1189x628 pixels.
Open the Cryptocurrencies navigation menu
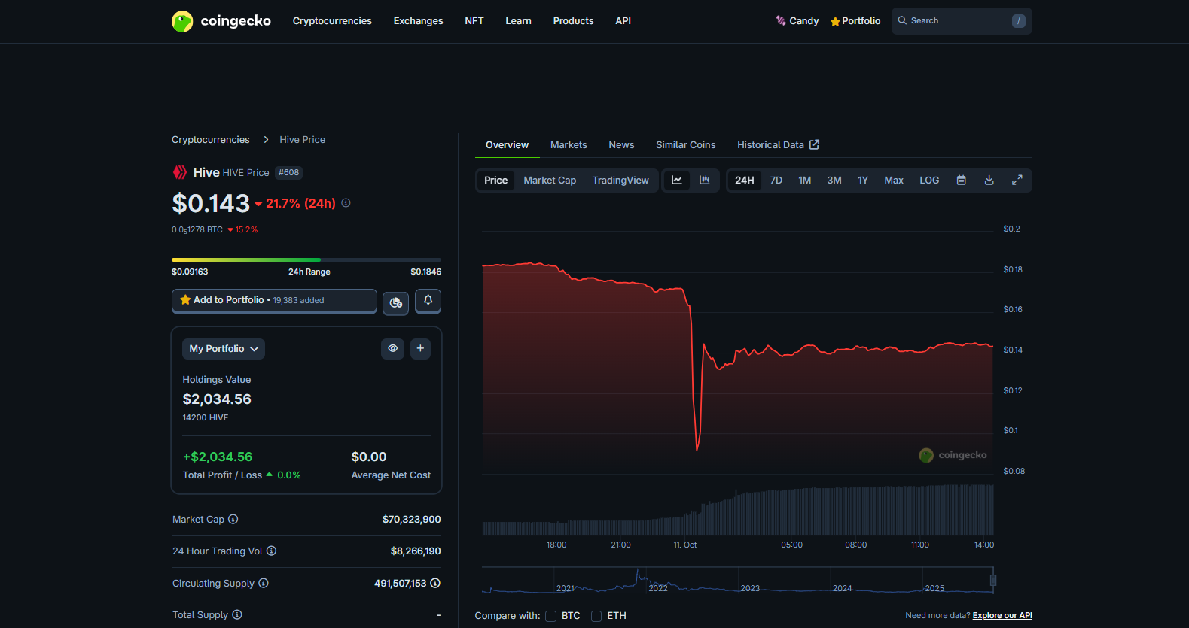[332, 21]
